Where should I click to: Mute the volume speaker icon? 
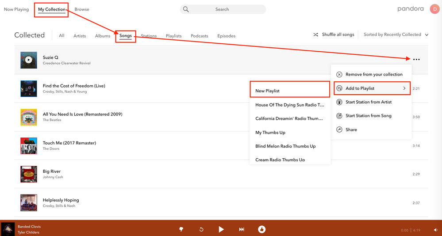[x=435, y=230]
